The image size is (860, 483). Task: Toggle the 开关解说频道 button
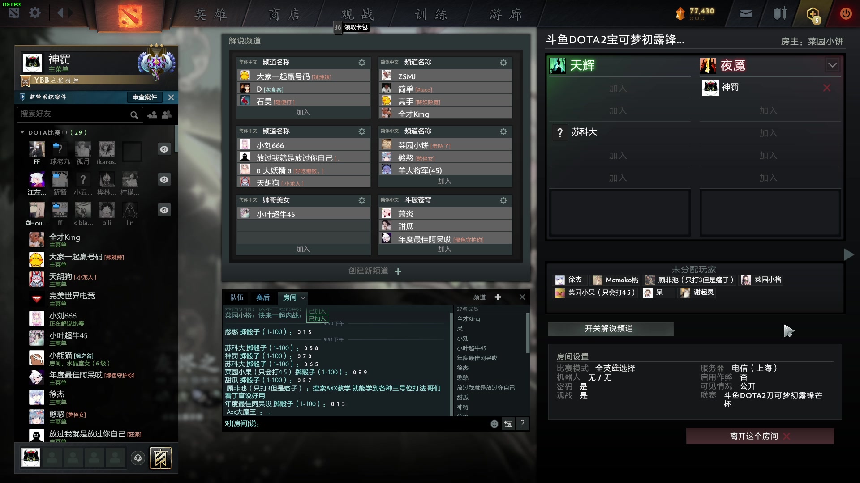(611, 329)
